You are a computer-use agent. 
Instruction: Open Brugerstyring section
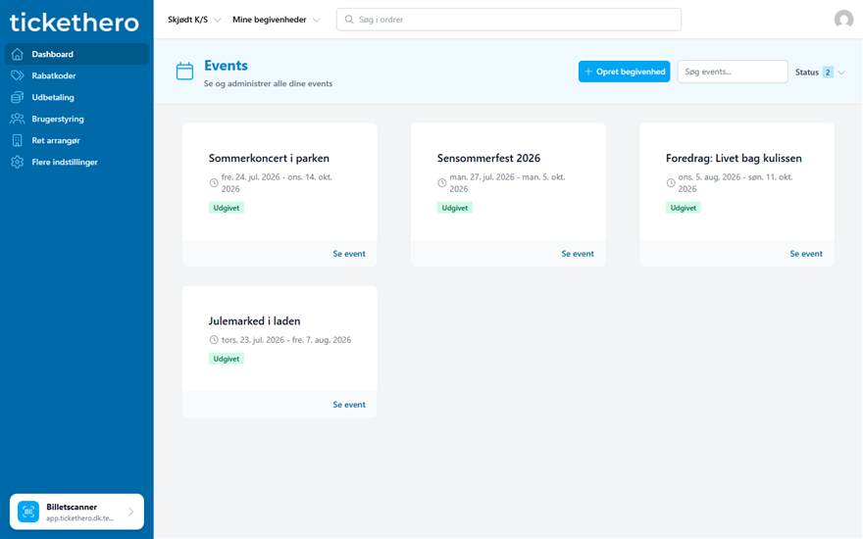77,119
